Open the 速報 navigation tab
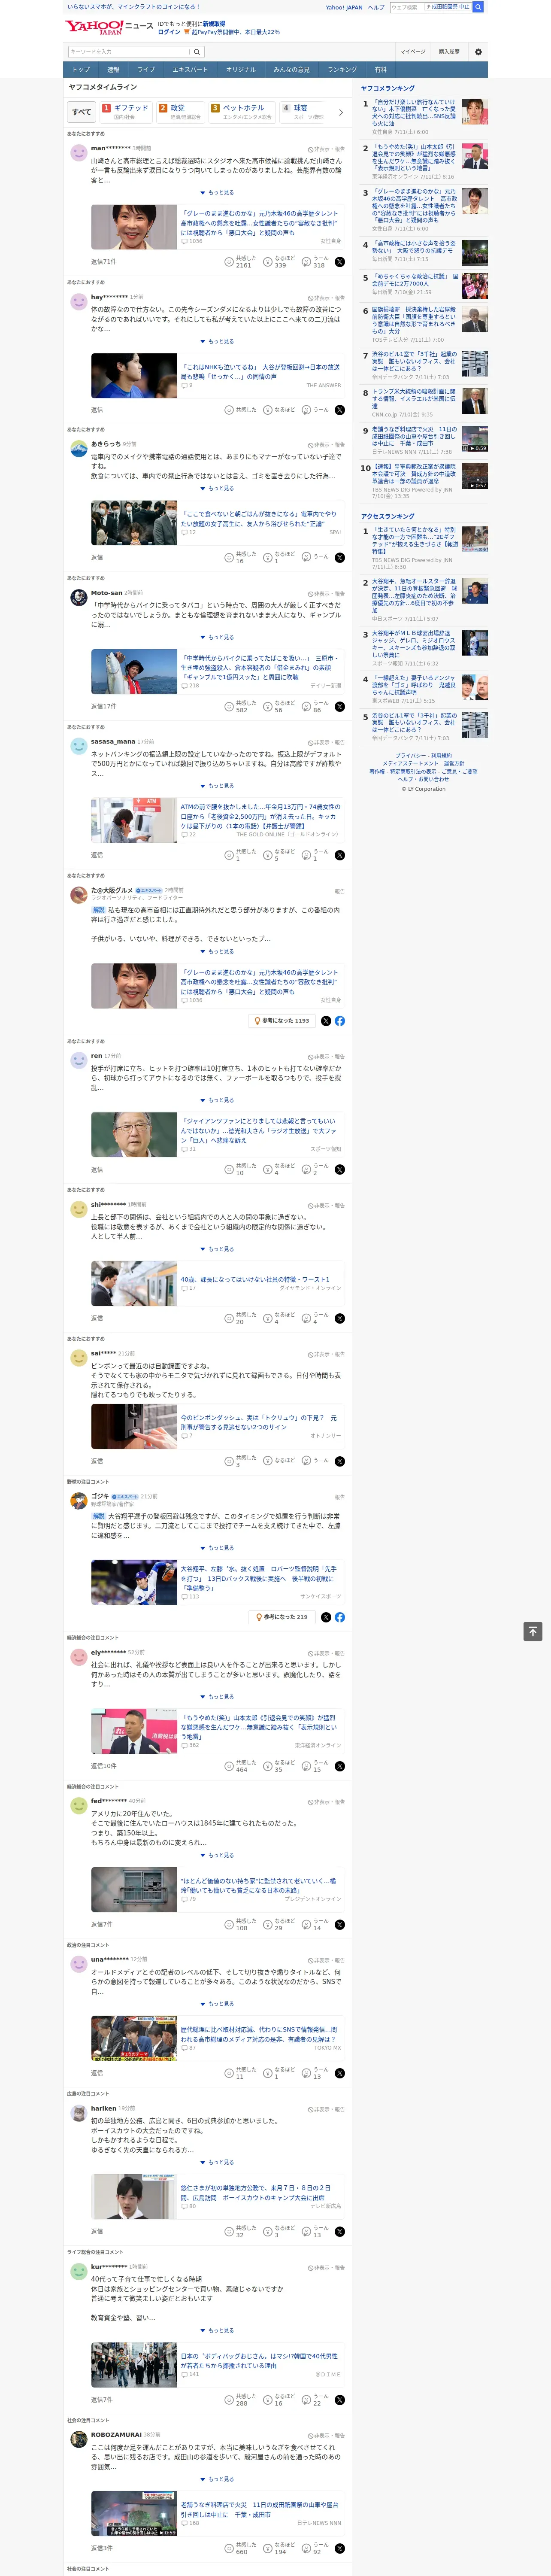Viewport: 551px width, 2576px height. click(x=113, y=70)
